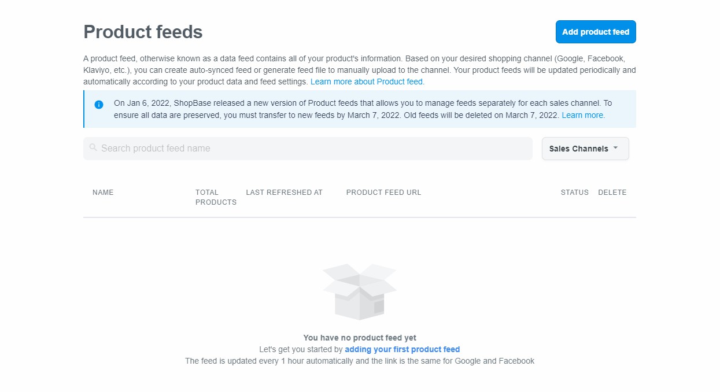The image size is (720, 392).
Task: Click the blue info icon in notice
Action: click(x=99, y=104)
